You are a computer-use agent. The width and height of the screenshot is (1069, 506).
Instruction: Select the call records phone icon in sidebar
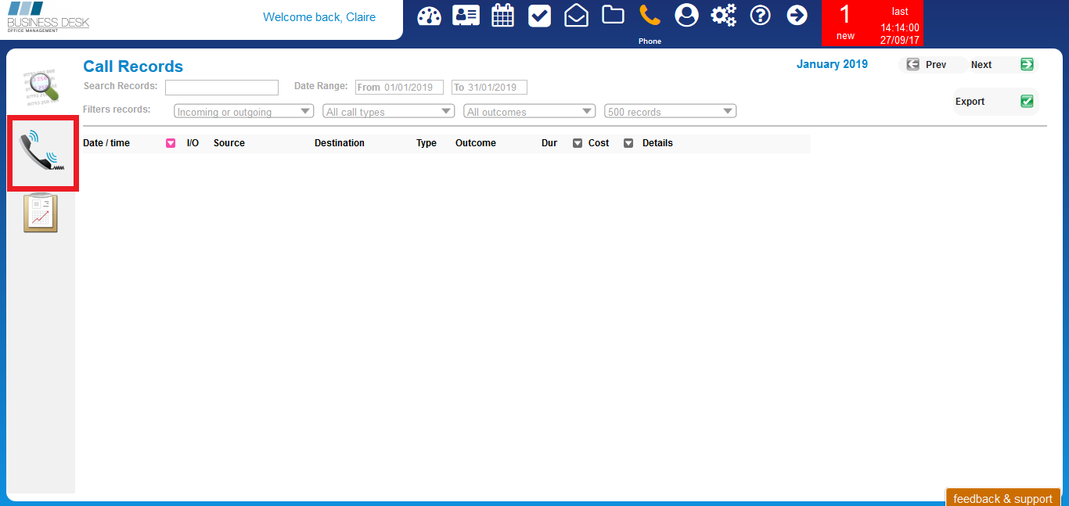(43, 153)
